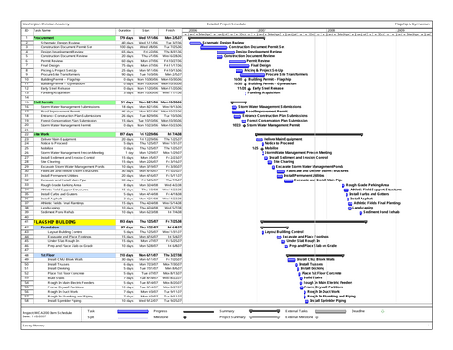Click Landscaping in Task Name column
This screenshot has width=453, height=350.
point(50,208)
